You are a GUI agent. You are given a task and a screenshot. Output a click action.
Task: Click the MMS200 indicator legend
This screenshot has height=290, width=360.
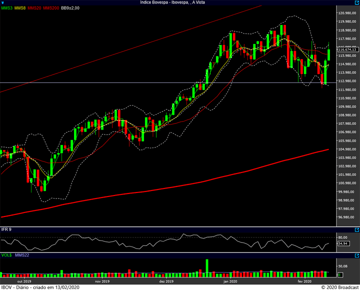50,8
